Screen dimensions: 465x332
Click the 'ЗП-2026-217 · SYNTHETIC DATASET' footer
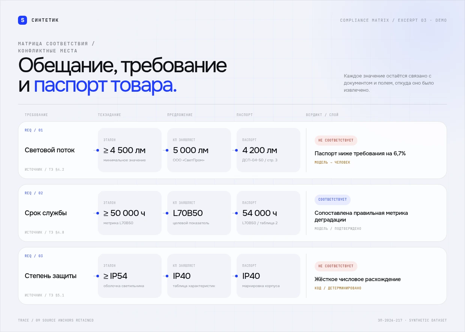pos(412,320)
